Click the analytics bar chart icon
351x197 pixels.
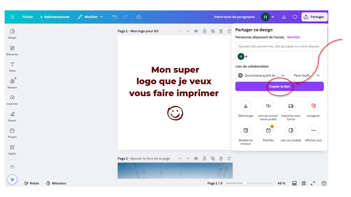284,17
